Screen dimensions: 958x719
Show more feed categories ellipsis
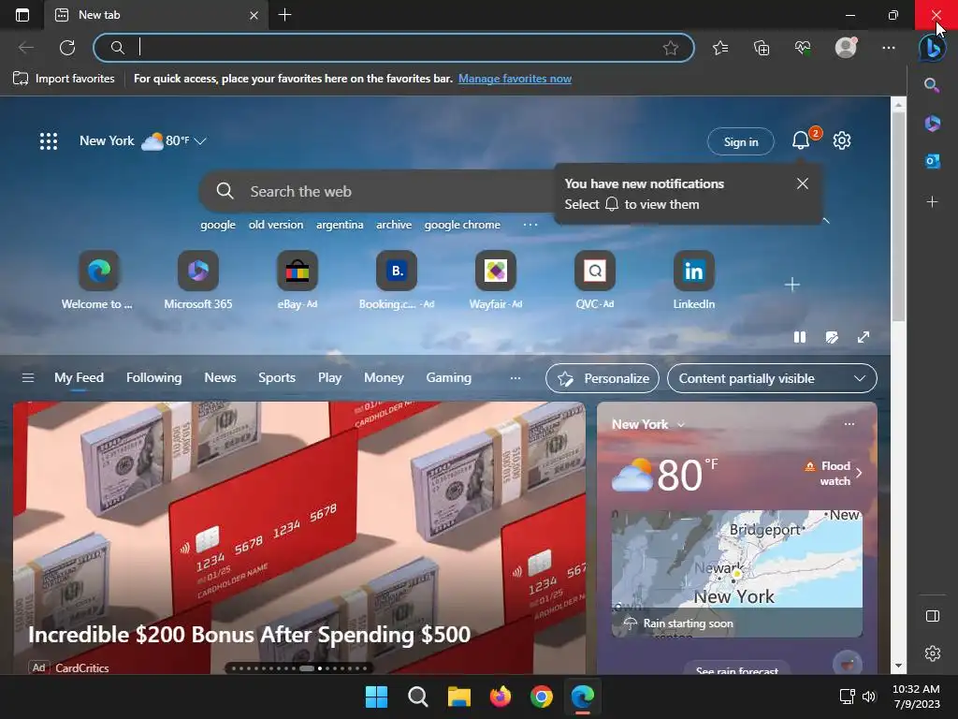515,378
